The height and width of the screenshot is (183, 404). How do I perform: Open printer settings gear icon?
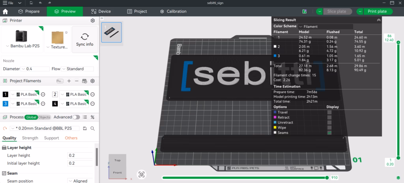click(93, 21)
